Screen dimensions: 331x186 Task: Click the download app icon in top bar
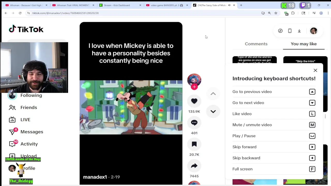click(x=299, y=31)
